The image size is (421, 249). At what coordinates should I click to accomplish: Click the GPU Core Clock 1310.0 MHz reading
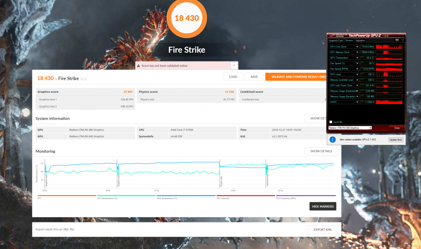click(x=368, y=47)
